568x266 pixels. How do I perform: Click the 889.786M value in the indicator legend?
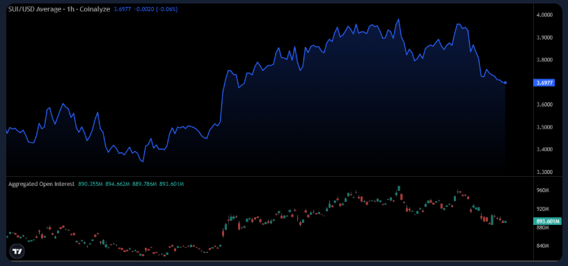[x=145, y=184]
